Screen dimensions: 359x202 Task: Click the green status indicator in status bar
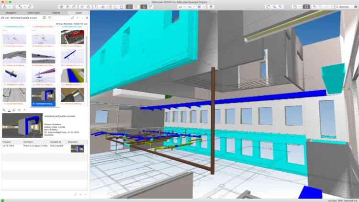[2, 200]
